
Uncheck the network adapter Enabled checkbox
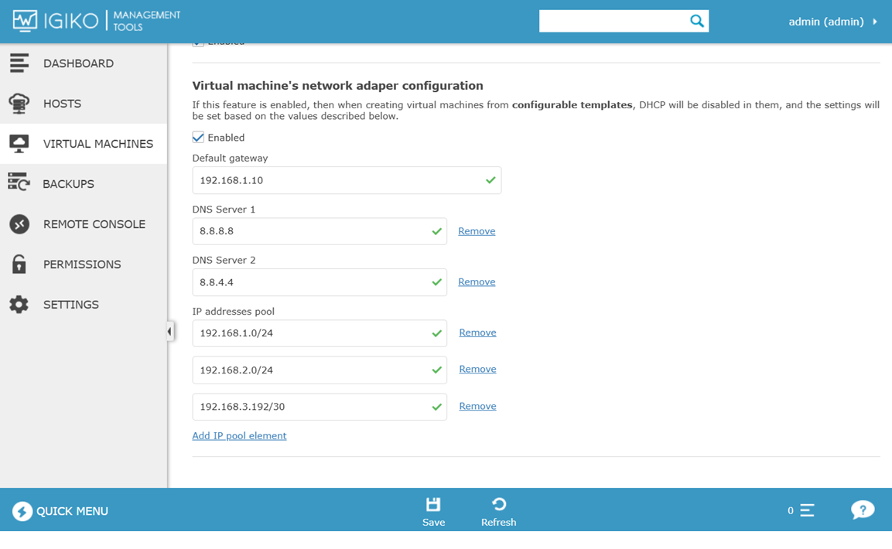199,138
